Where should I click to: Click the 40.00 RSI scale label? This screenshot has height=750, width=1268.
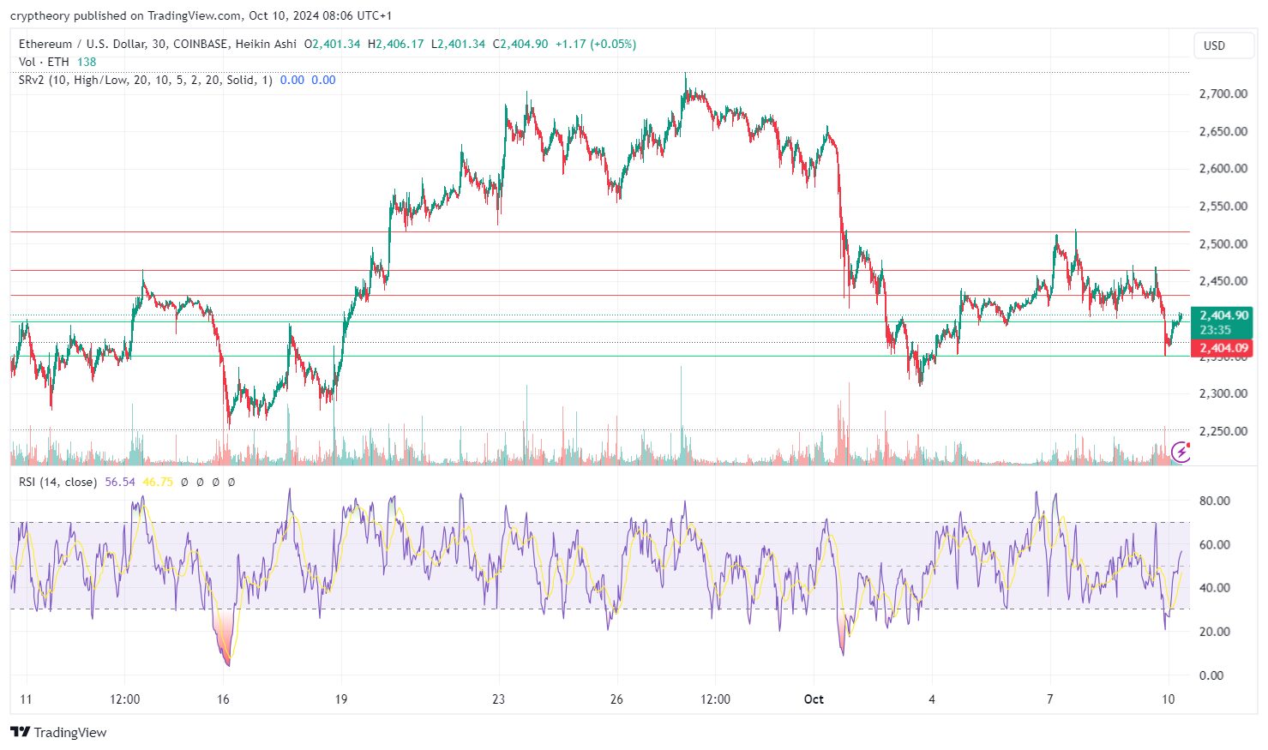click(x=1215, y=588)
